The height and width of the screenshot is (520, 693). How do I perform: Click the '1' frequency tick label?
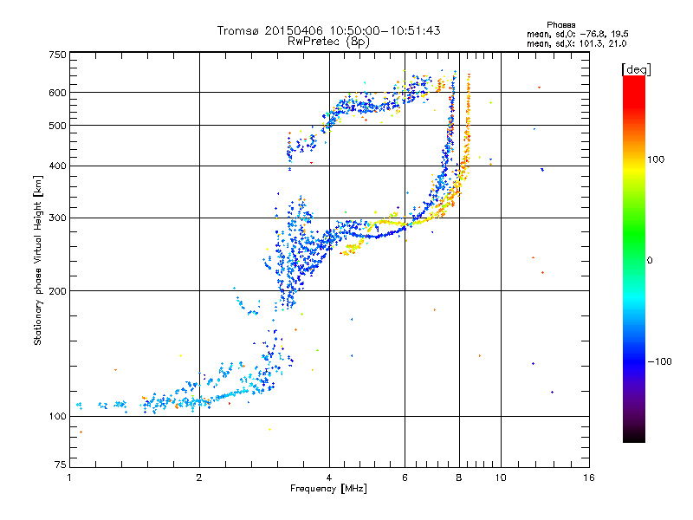pyautogui.click(x=70, y=478)
